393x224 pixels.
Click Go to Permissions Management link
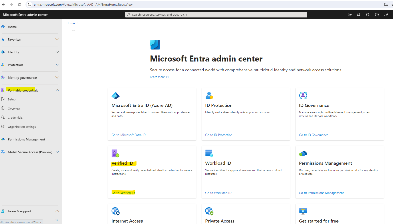pyautogui.click(x=321, y=193)
